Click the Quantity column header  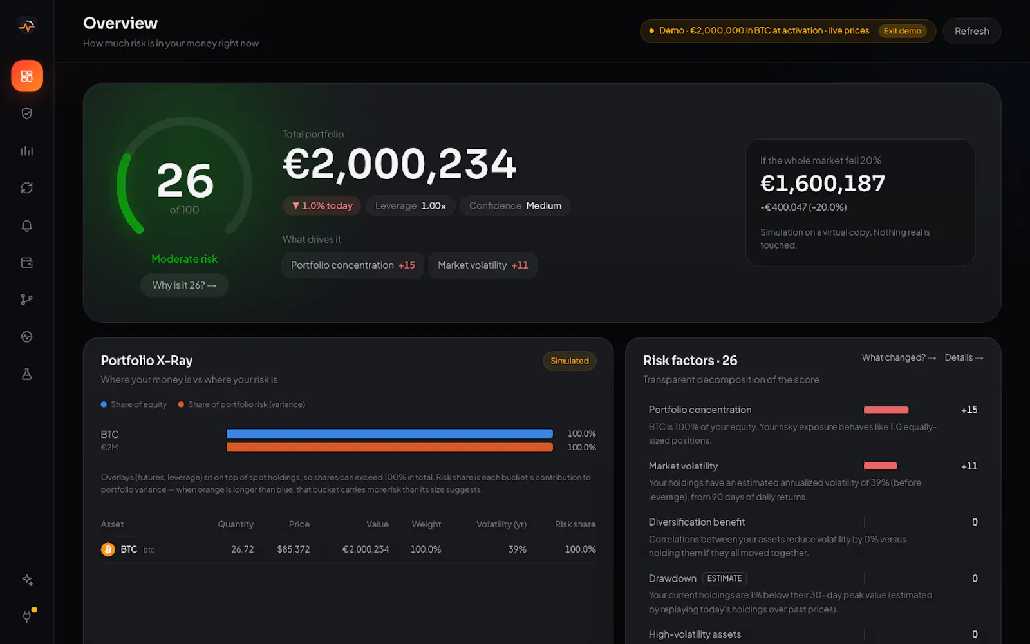[236, 524]
